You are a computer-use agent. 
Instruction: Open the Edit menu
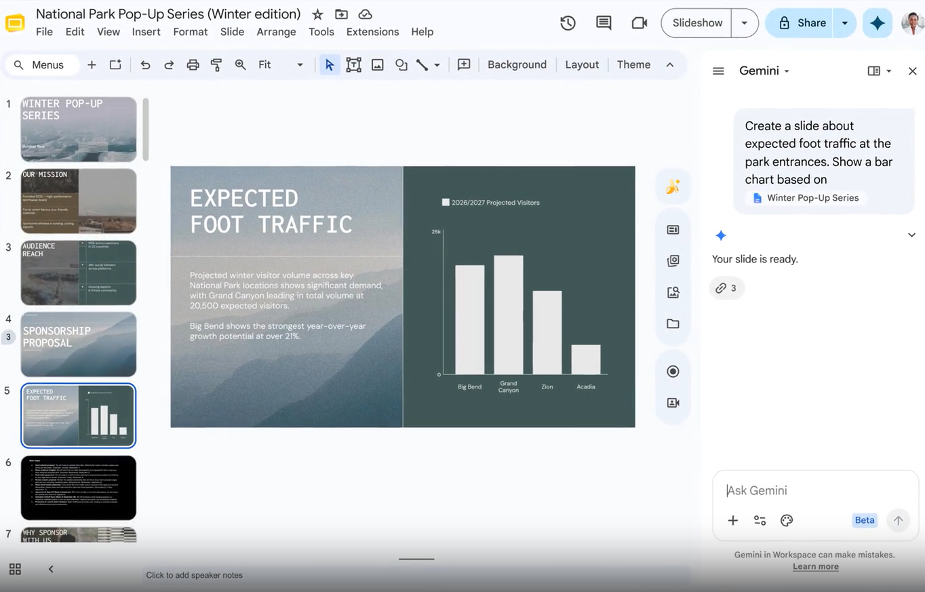click(75, 32)
